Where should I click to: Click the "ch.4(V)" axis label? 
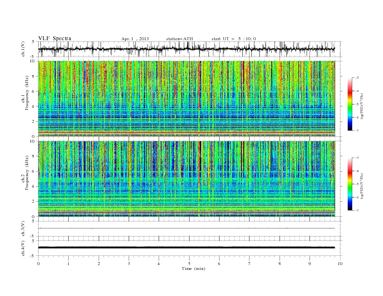pos(23,248)
